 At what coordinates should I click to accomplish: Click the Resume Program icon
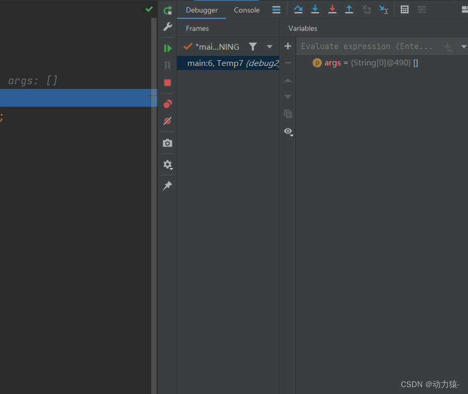(x=167, y=48)
